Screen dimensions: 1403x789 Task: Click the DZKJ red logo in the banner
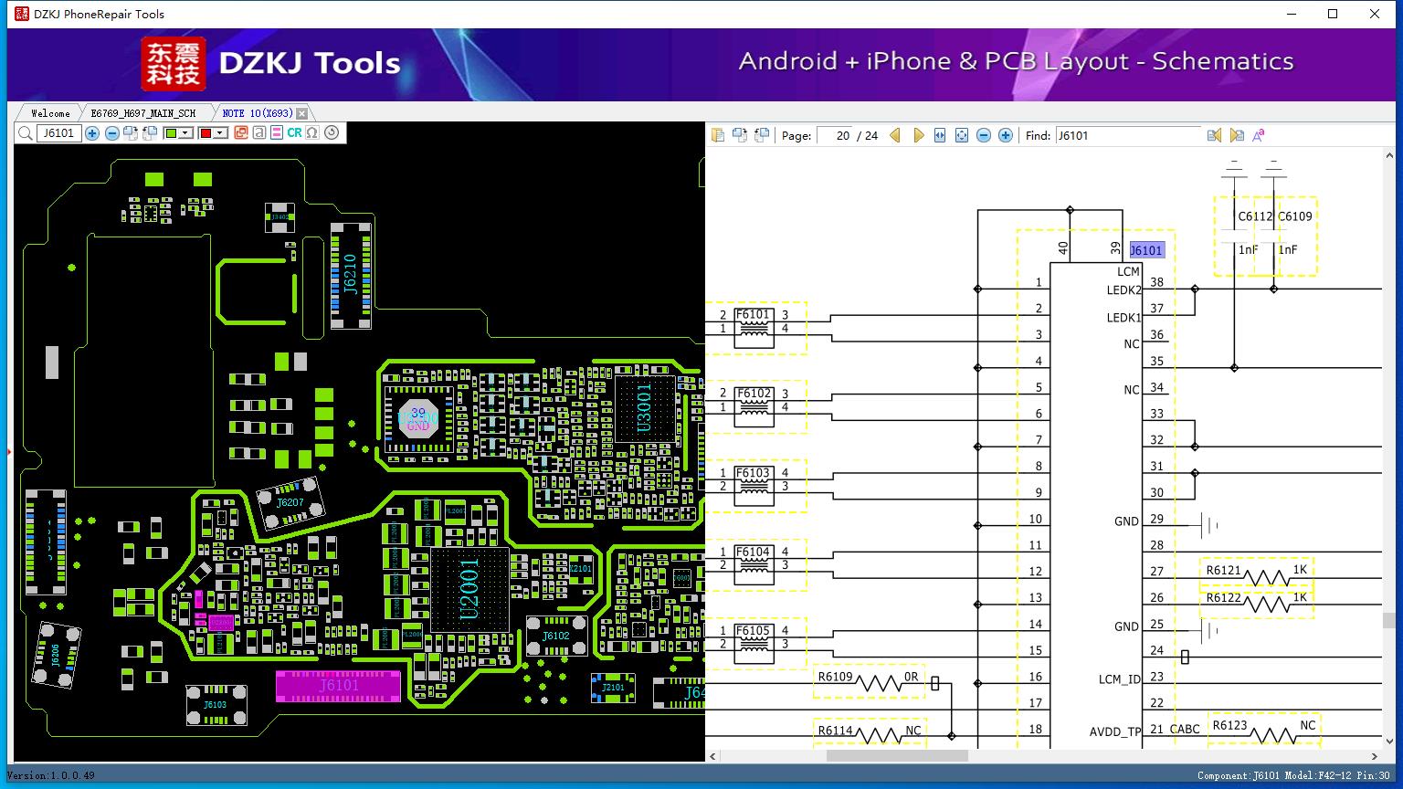[173, 63]
